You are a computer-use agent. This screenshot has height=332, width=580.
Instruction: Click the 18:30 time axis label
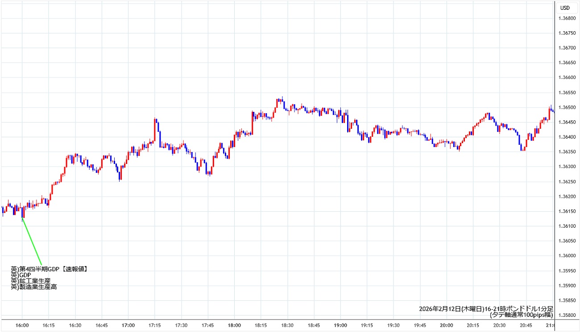(287, 326)
